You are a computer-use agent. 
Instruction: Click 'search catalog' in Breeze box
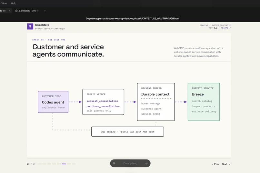[x=202, y=101]
